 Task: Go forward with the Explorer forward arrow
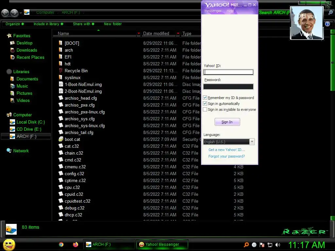click(14, 13)
